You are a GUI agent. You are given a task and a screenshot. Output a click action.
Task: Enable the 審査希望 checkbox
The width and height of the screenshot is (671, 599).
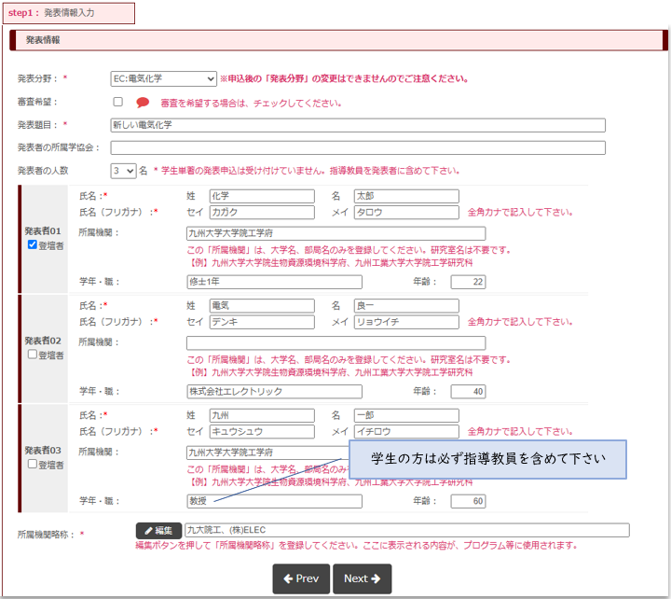click(x=118, y=102)
